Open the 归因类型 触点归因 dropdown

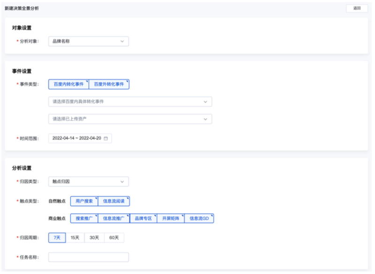[88, 181]
